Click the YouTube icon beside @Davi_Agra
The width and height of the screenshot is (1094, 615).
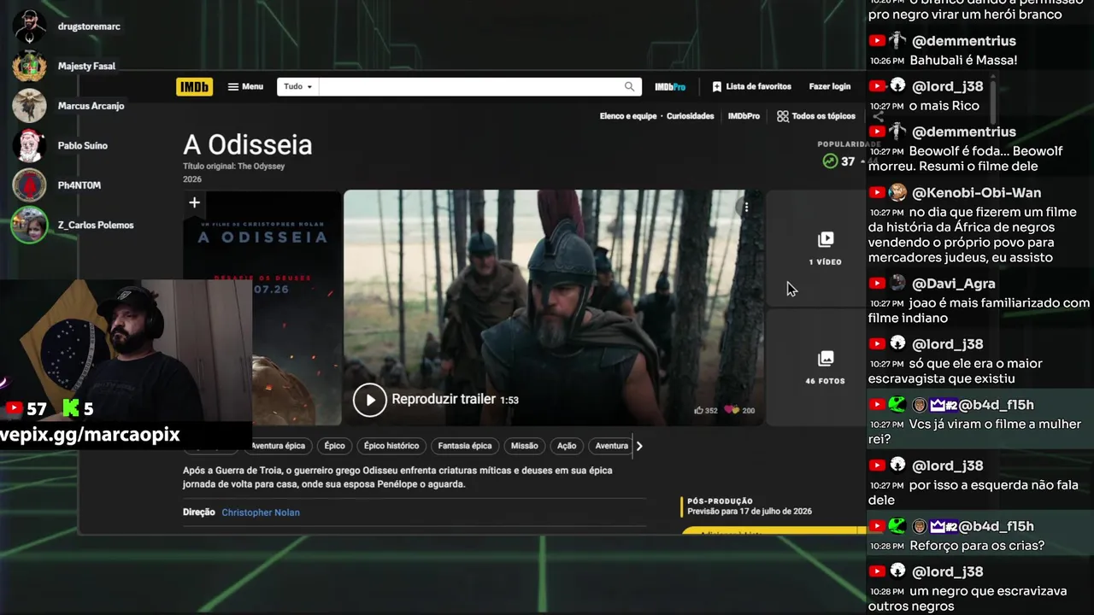point(877,283)
